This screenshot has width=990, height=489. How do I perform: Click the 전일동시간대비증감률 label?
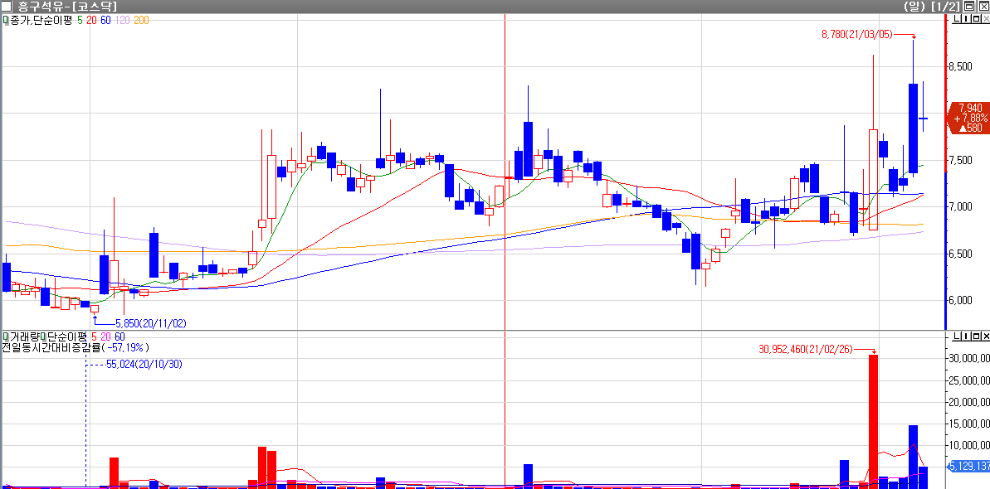click(51, 347)
